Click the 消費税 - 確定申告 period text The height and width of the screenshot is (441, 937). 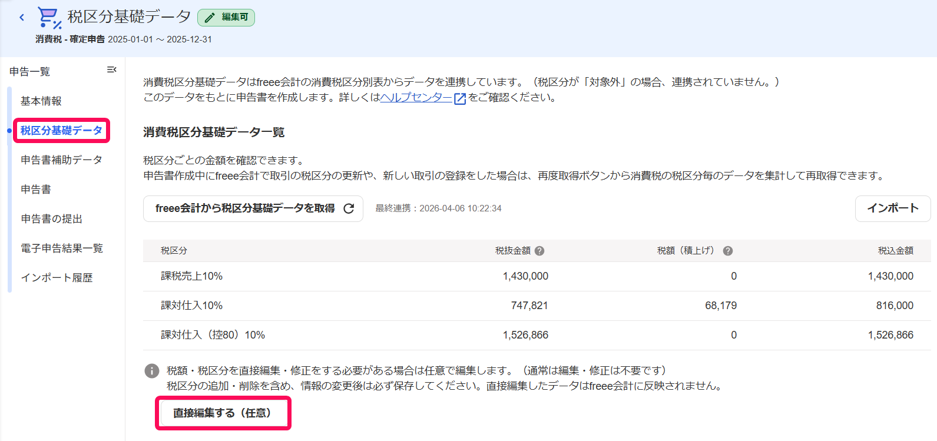click(124, 39)
